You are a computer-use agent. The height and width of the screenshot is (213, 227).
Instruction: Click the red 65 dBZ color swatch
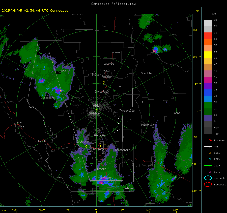click(x=208, y=35)
